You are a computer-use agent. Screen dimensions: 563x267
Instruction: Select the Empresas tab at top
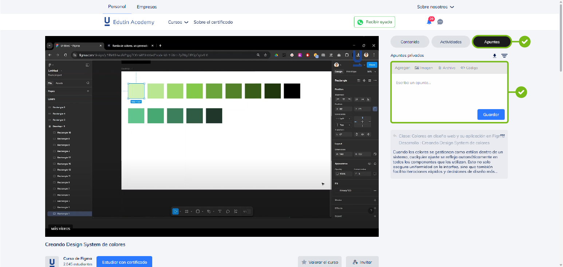147,7
